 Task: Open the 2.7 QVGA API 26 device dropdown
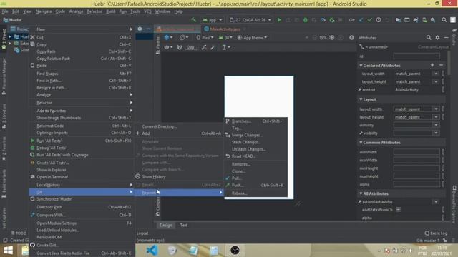[250, 20]
